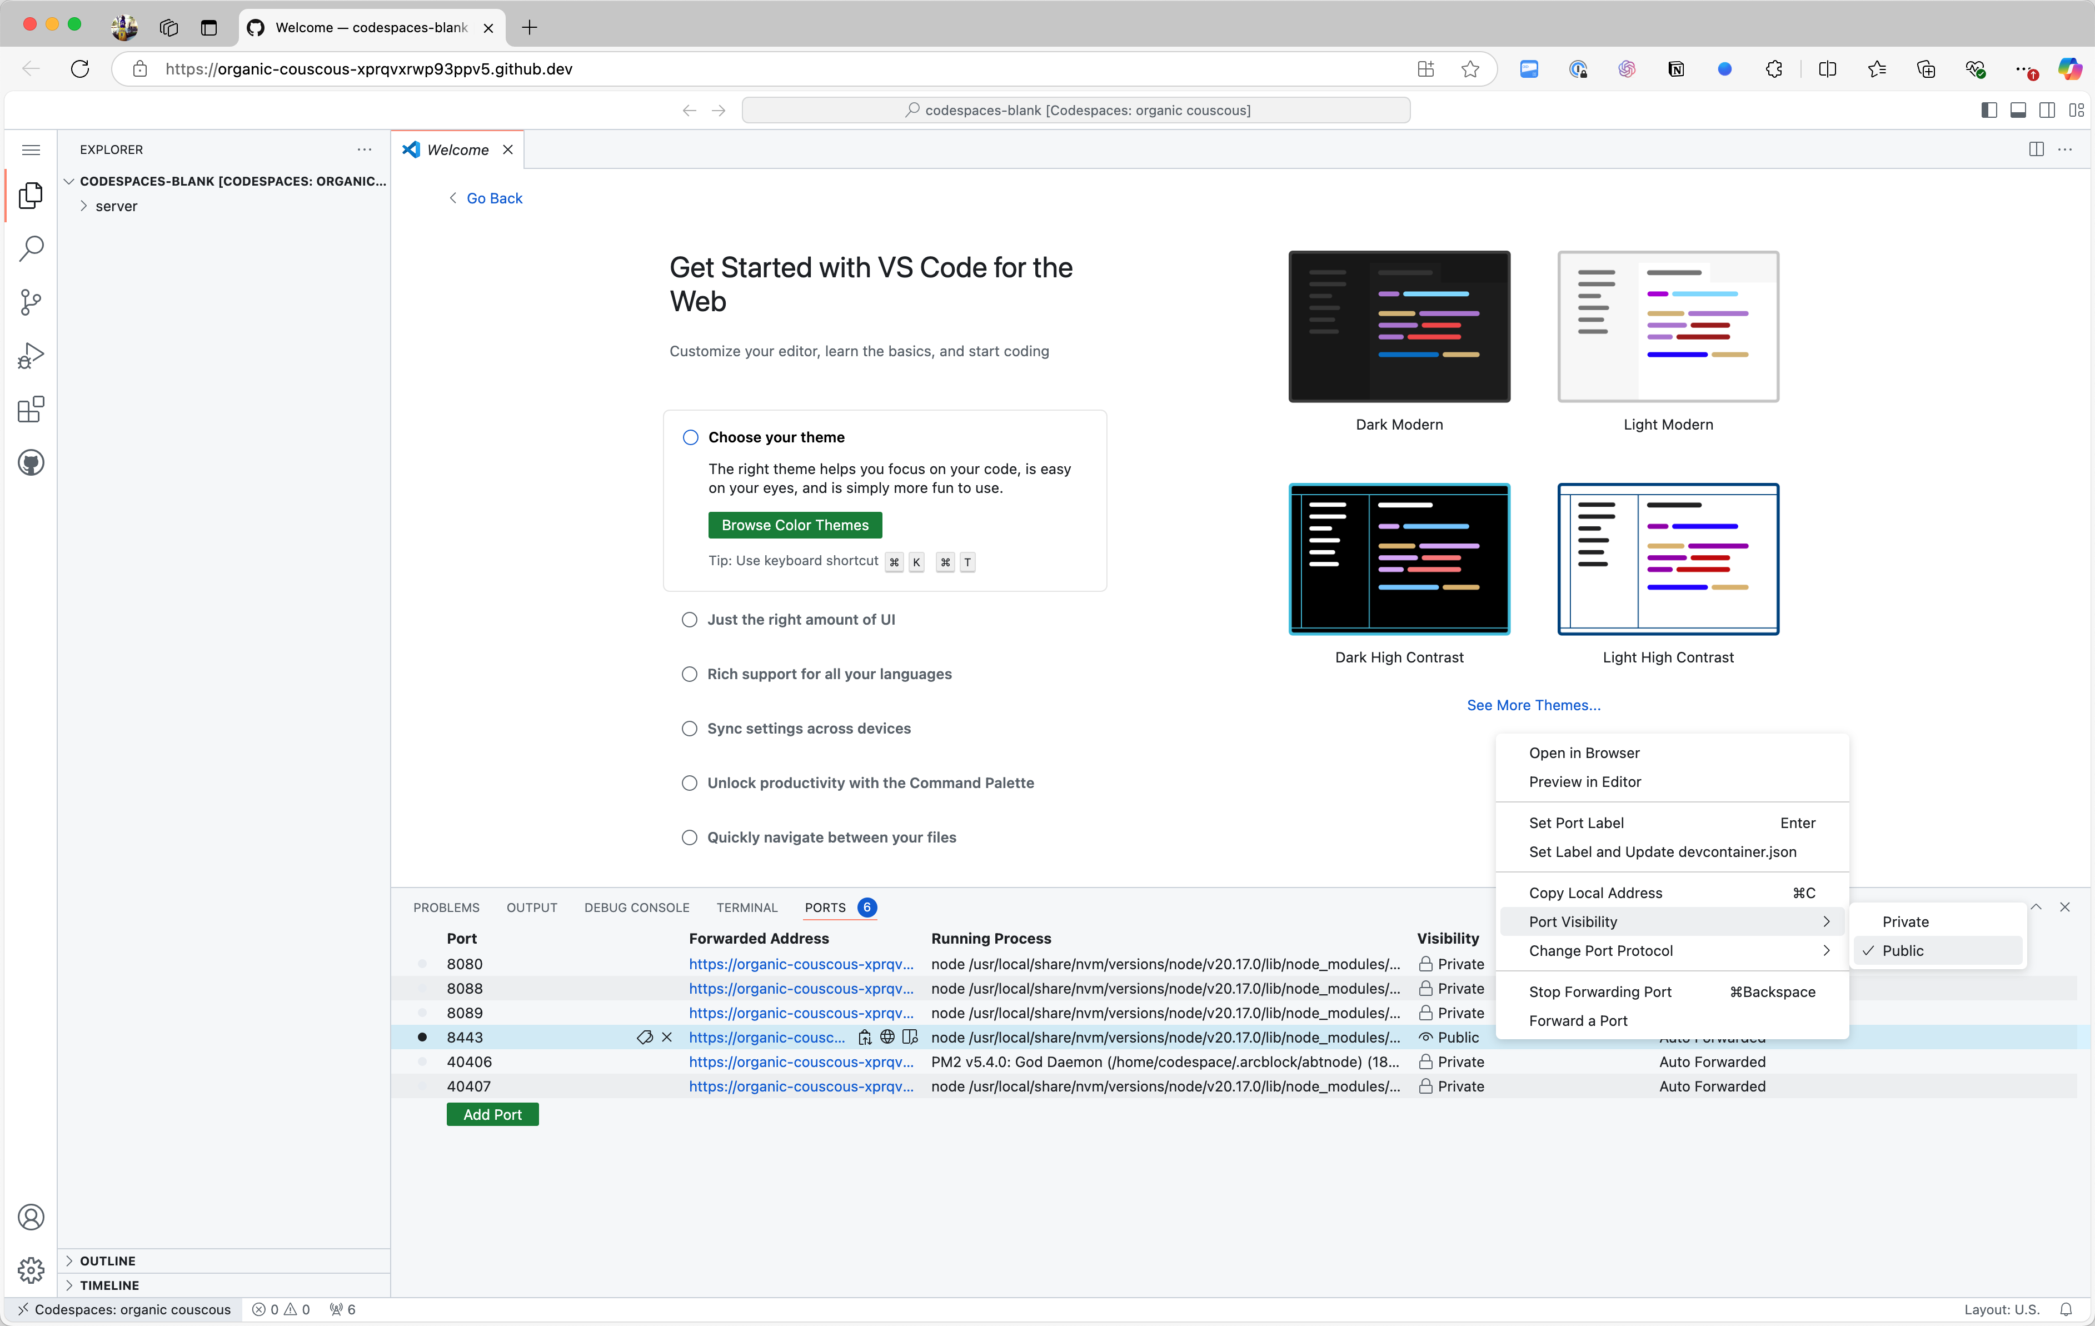The width and height of the screenshot is (2095, 1326).
Task: Choose Private in Port Visibility submenu
Action: coord(1906,921)
